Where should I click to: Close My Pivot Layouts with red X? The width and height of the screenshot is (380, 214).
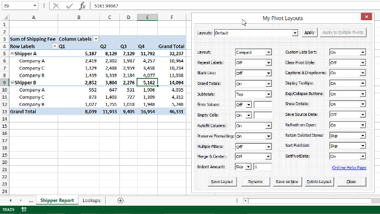tap(366, 17)
